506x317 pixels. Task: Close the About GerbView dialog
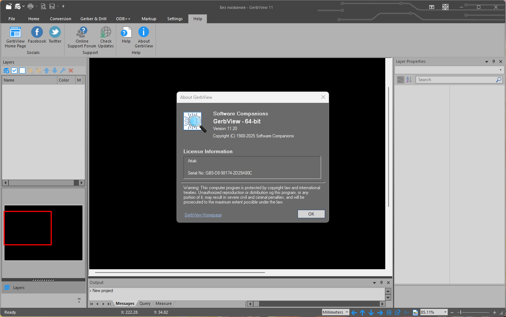pyautogui.click(x=323, y=97)
